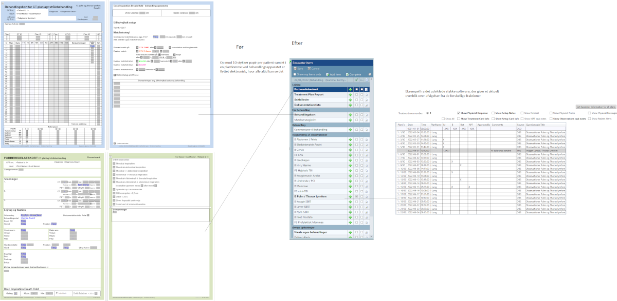Click the Add Item icon in Encounter Items

[x=328, y=74]
